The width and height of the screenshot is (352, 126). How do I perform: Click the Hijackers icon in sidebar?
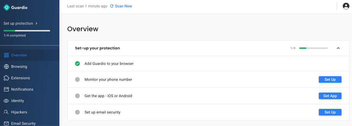tap(7, 112)
